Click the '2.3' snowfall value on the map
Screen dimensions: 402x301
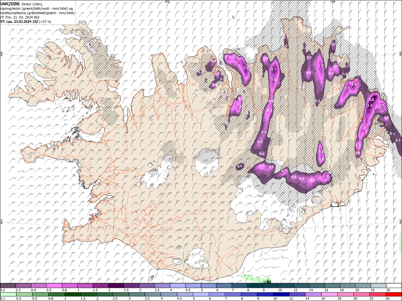pos(369,106)
